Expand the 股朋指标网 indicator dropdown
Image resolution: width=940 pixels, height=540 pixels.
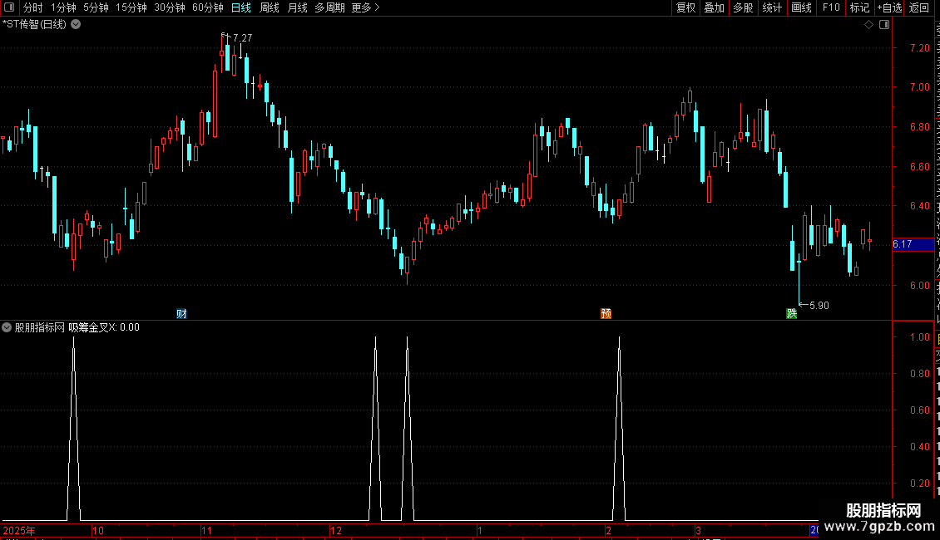coord(7,327)
